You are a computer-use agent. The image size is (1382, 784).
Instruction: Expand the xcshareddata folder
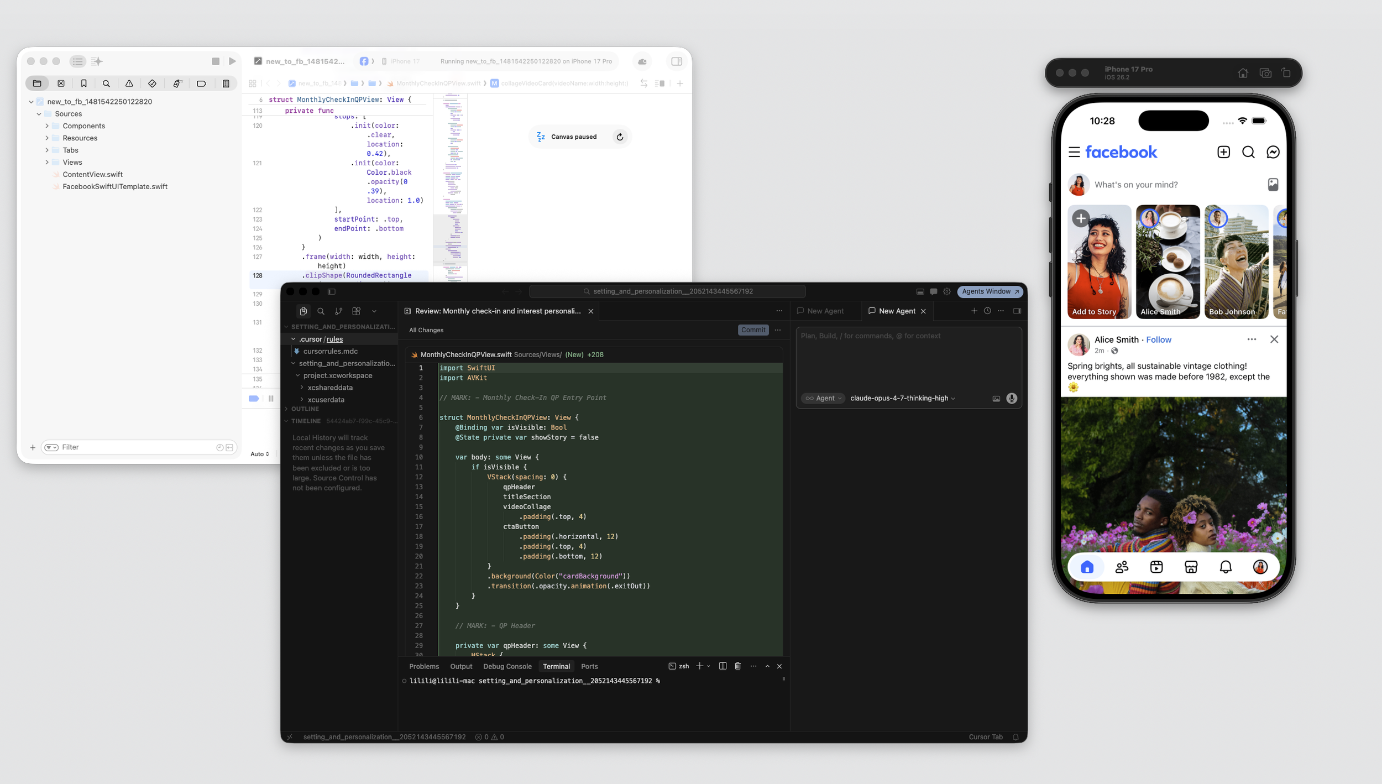pos(302,388)
